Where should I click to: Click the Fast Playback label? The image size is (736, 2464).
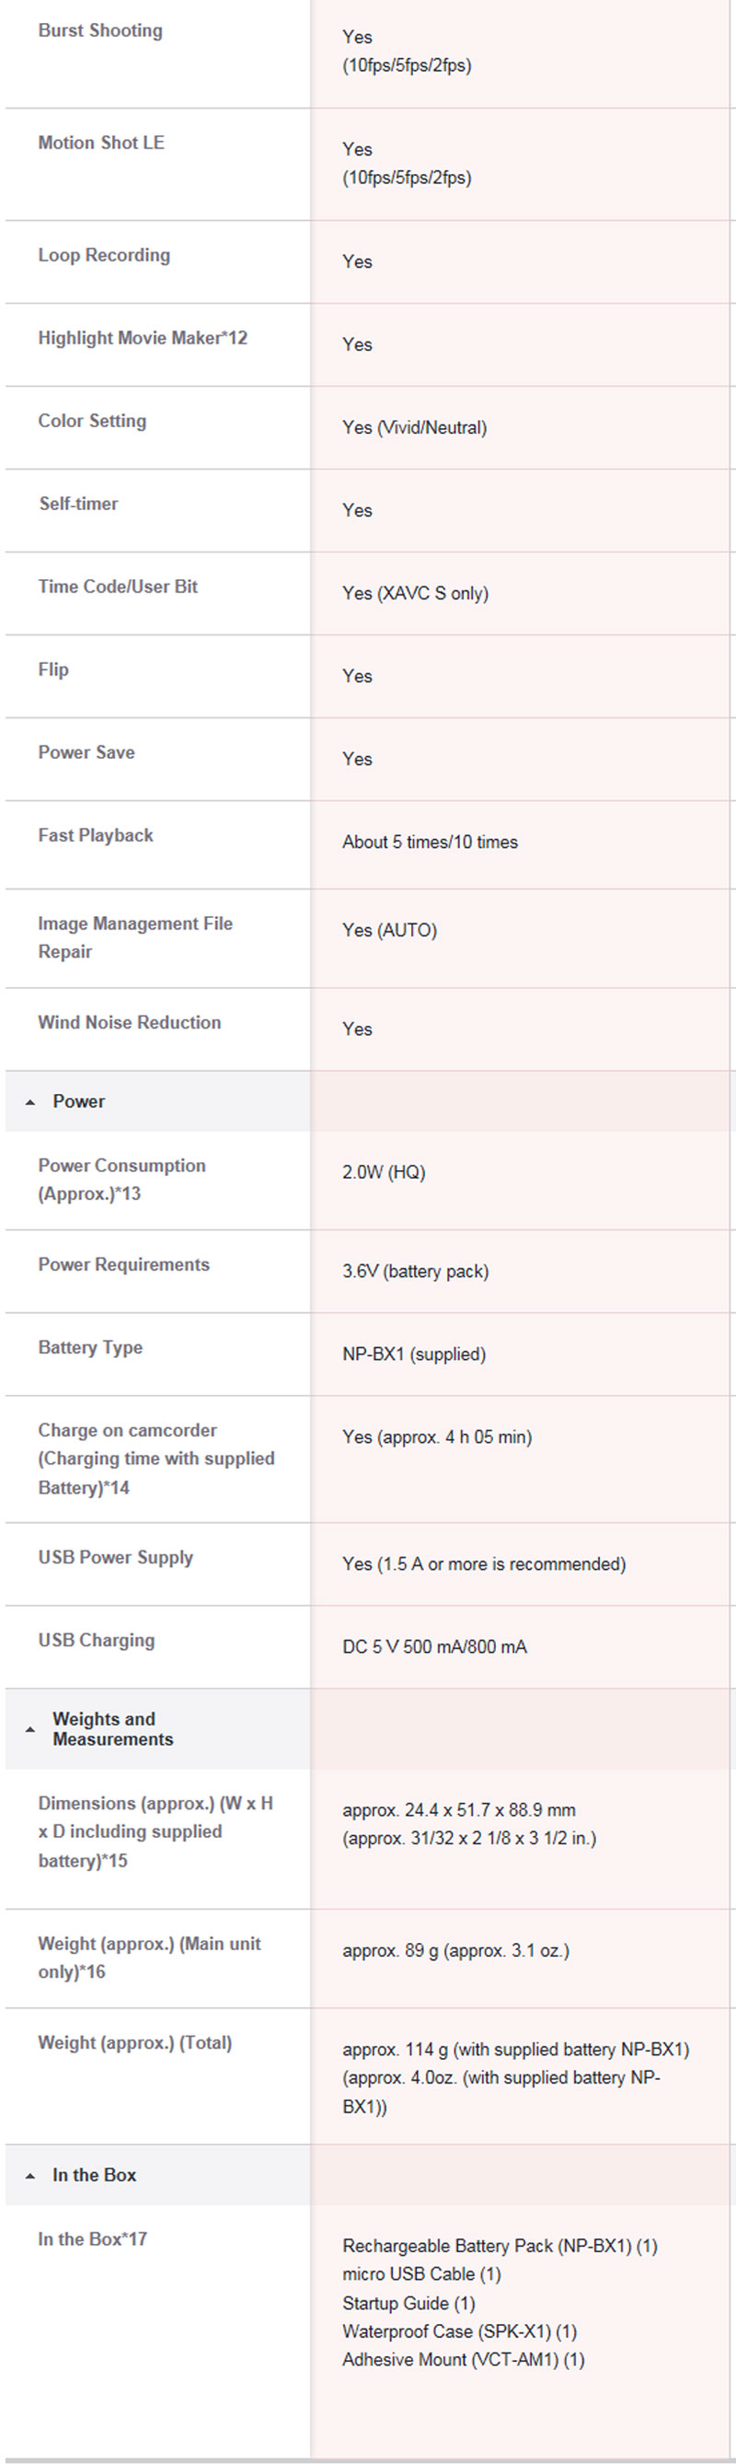point(96,835)
